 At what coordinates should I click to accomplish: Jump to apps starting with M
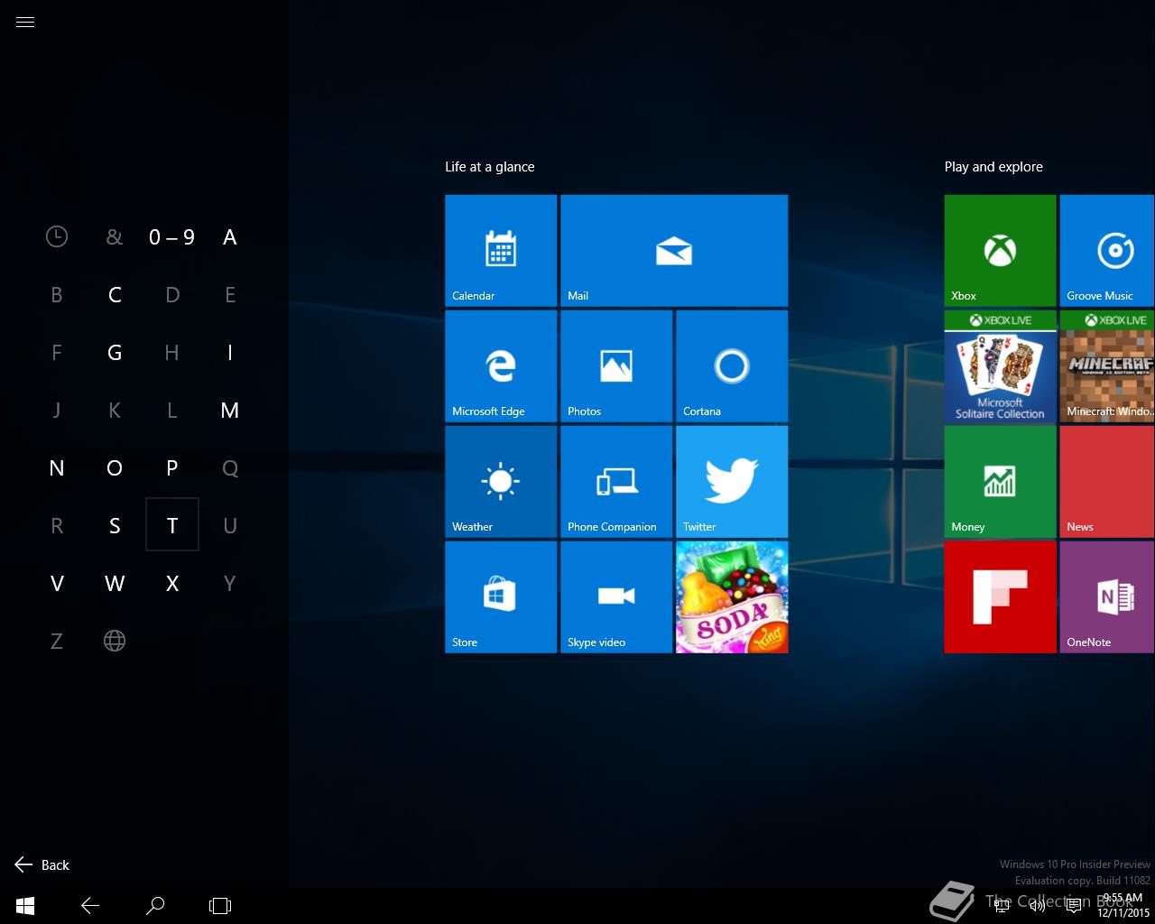pyautogui.click(x=230, y=411)
